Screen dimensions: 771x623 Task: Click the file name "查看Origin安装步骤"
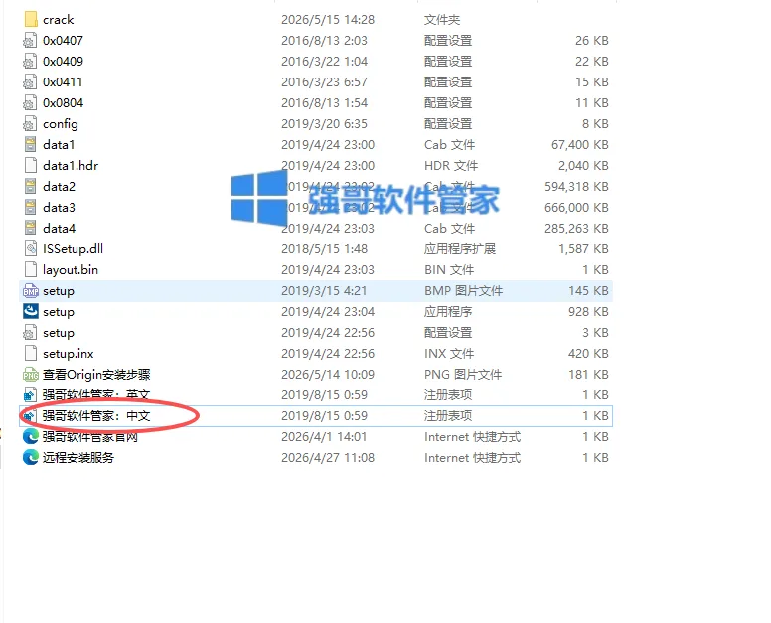(x=96, y=375)
